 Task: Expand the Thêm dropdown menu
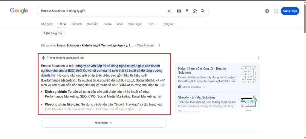click(152, 24)
